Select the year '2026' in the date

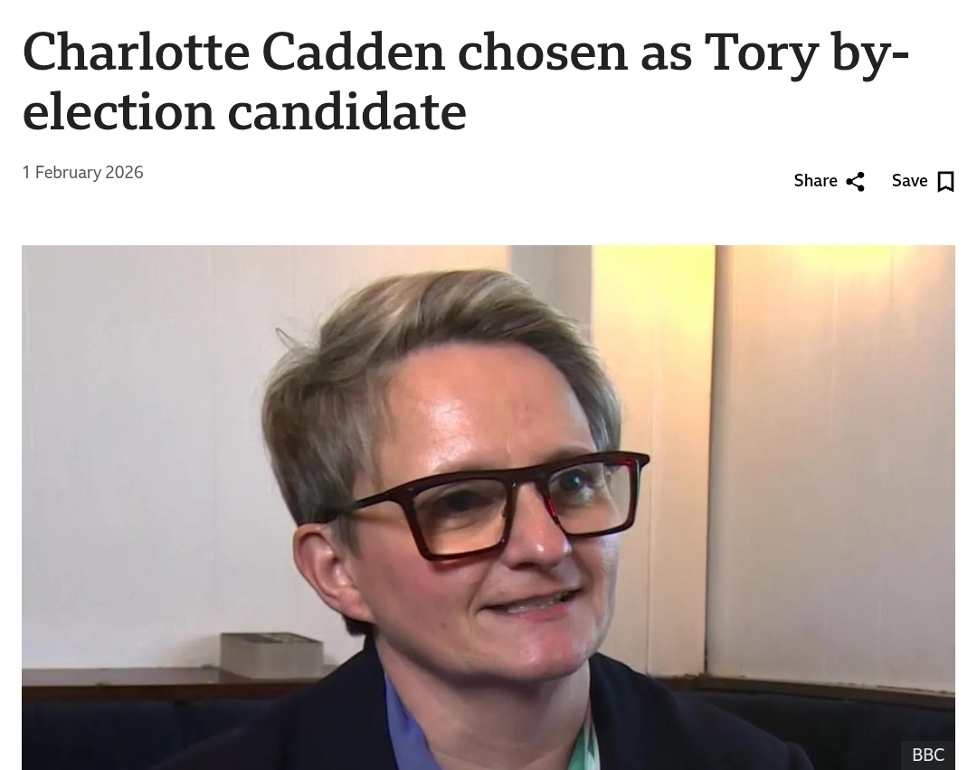tap(125, 173)
